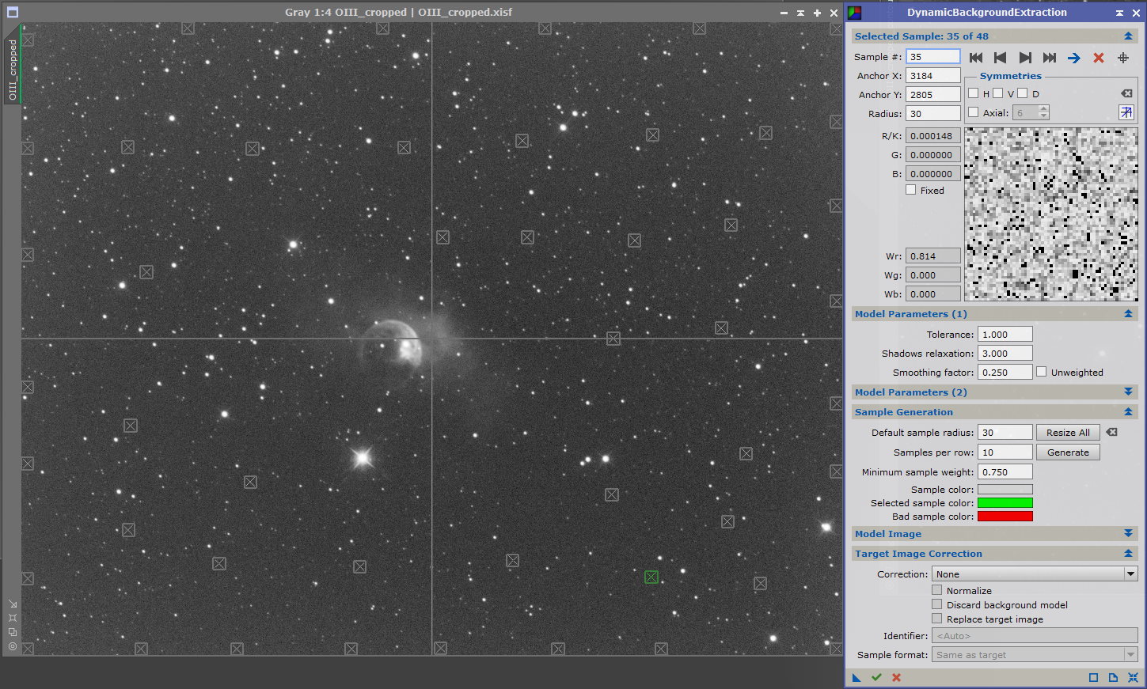
Task: Open the green Selected sample color swatch
Action: [x=1005, y=503]
